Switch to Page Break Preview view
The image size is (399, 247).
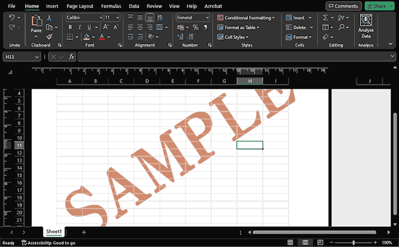point(320,243)
